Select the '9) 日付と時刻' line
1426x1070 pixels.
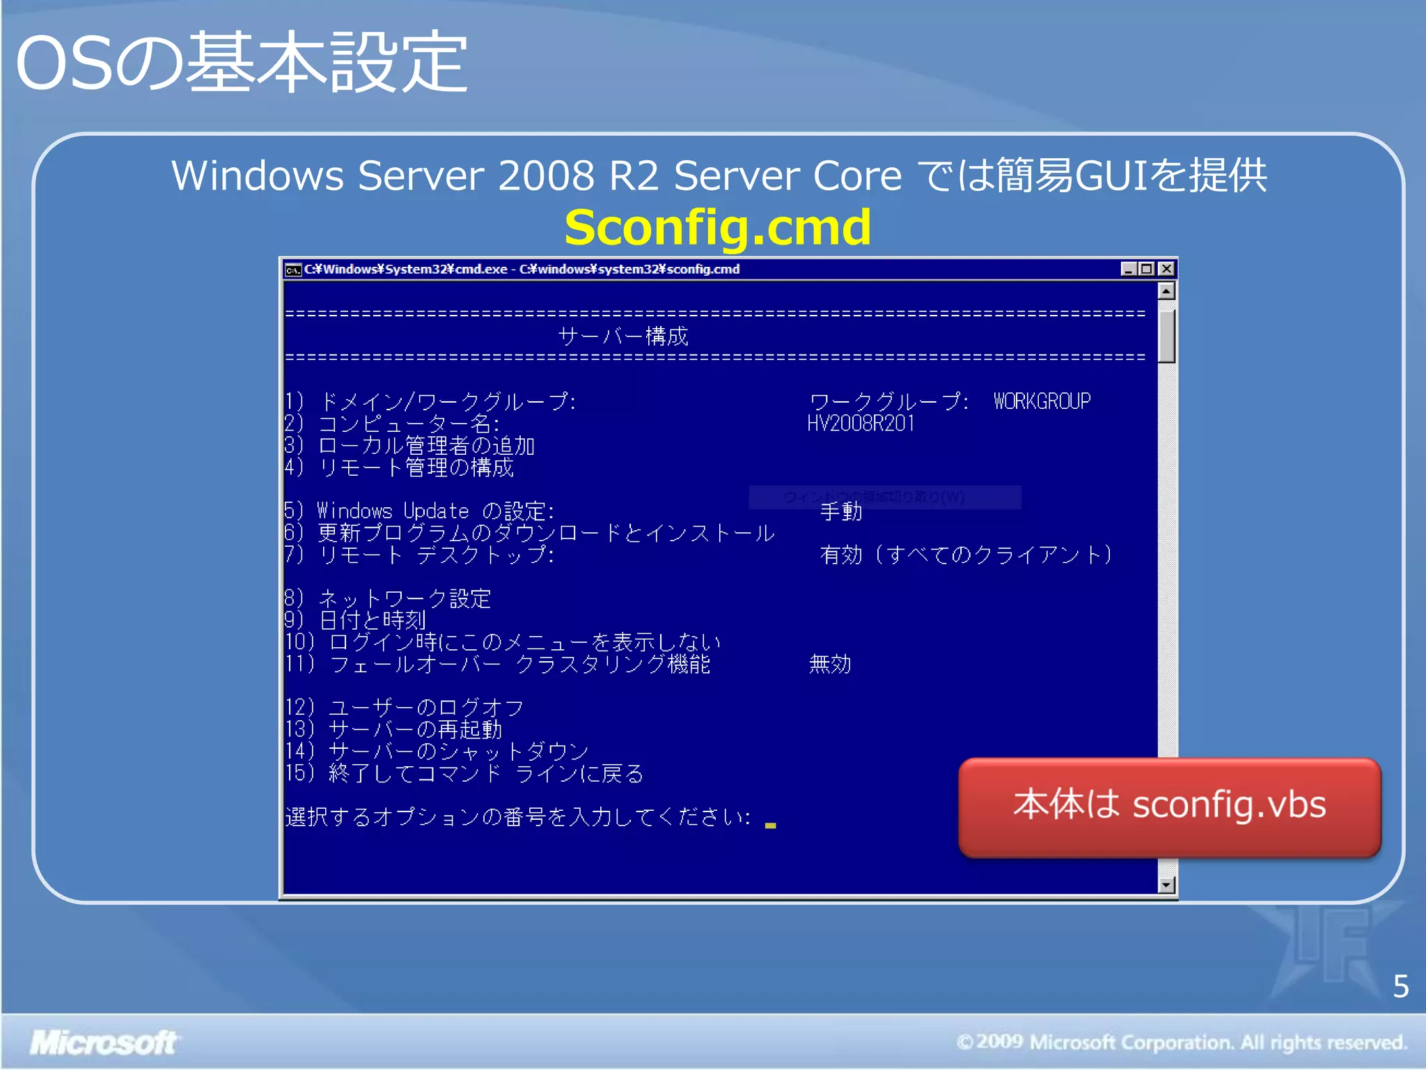[x=355, y=620]
